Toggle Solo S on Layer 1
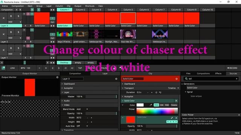 click(18, 48)
